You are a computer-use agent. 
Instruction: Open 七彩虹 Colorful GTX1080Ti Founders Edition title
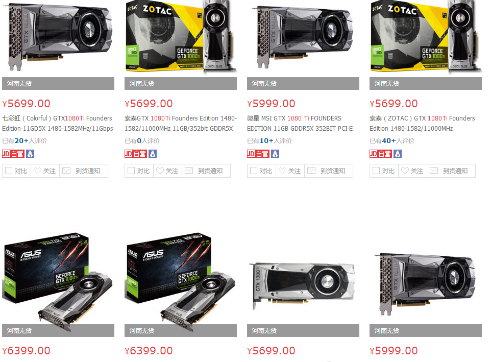pos(58,124)
